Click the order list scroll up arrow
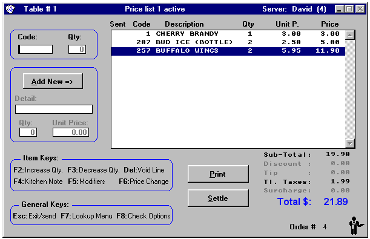 [350, 35]
